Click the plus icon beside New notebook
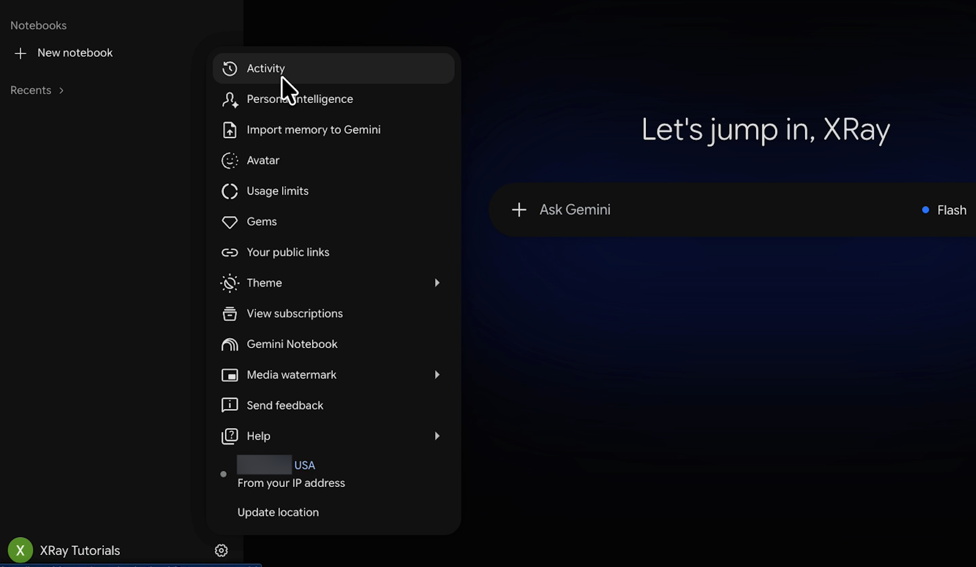Screen dimensions: 976x567 point(20,53)
